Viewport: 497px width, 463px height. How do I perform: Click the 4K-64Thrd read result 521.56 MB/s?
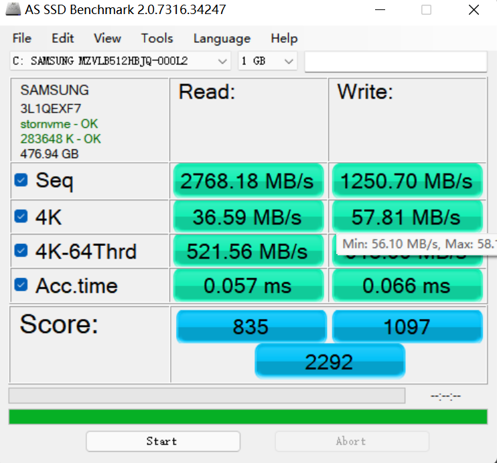click(248, 251)
